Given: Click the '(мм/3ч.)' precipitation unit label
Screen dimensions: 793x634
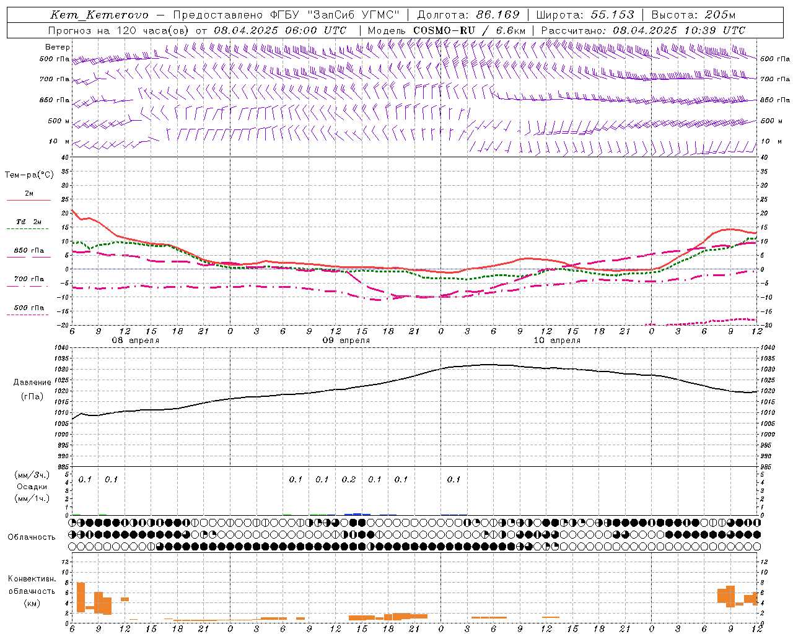Looking at the screenshot, I should [32, 475].
